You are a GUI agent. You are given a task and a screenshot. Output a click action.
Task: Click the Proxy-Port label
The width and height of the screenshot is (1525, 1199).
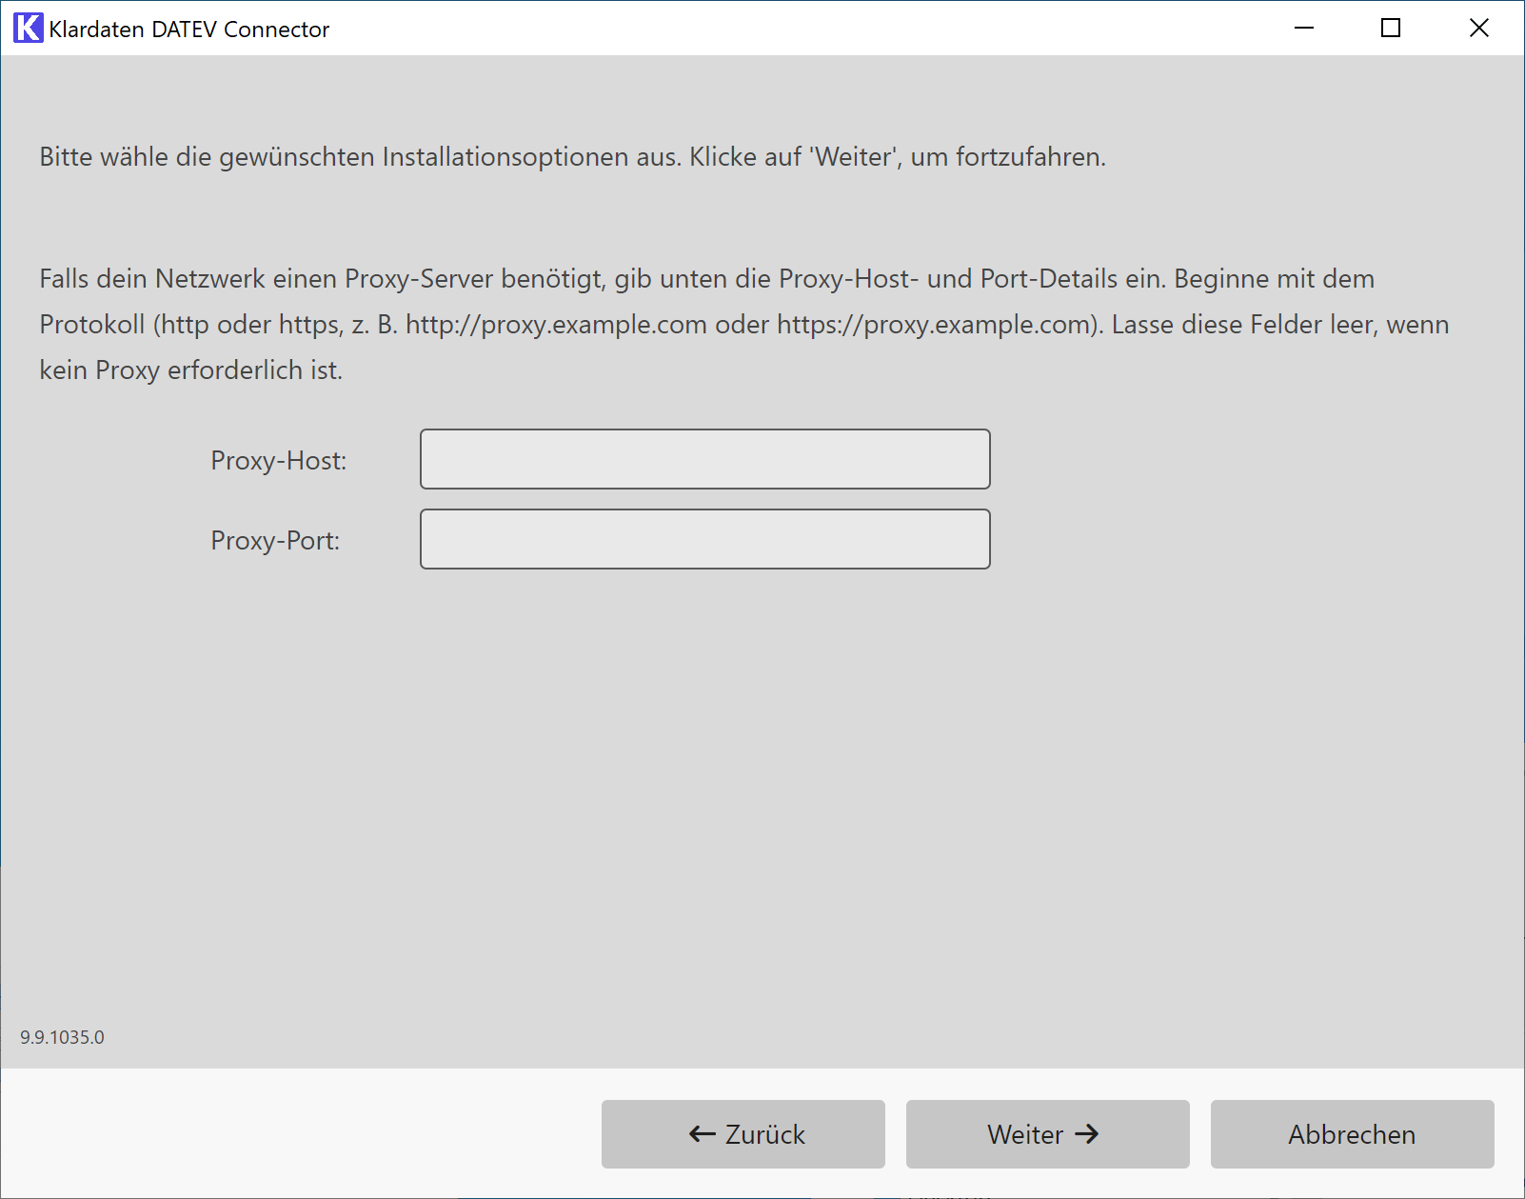click(276, 540)
